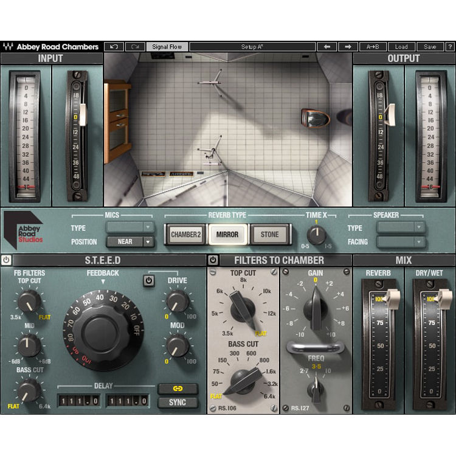Open the Mics Type dropdown
Viewport: 456px width, 456px height.
130,227
